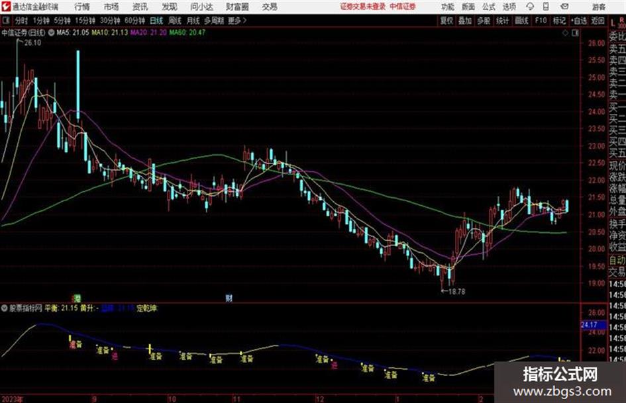Click the MA10: 21.13 value

(x=110, y=32)
